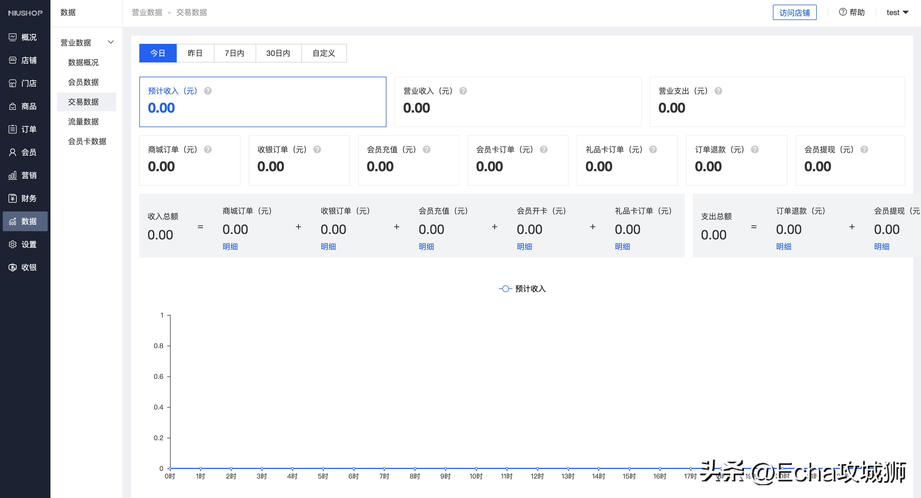Screen dimensions: 921x498
Task: Switch to the 7日内 tab
Action: click(x=235, y=53)
